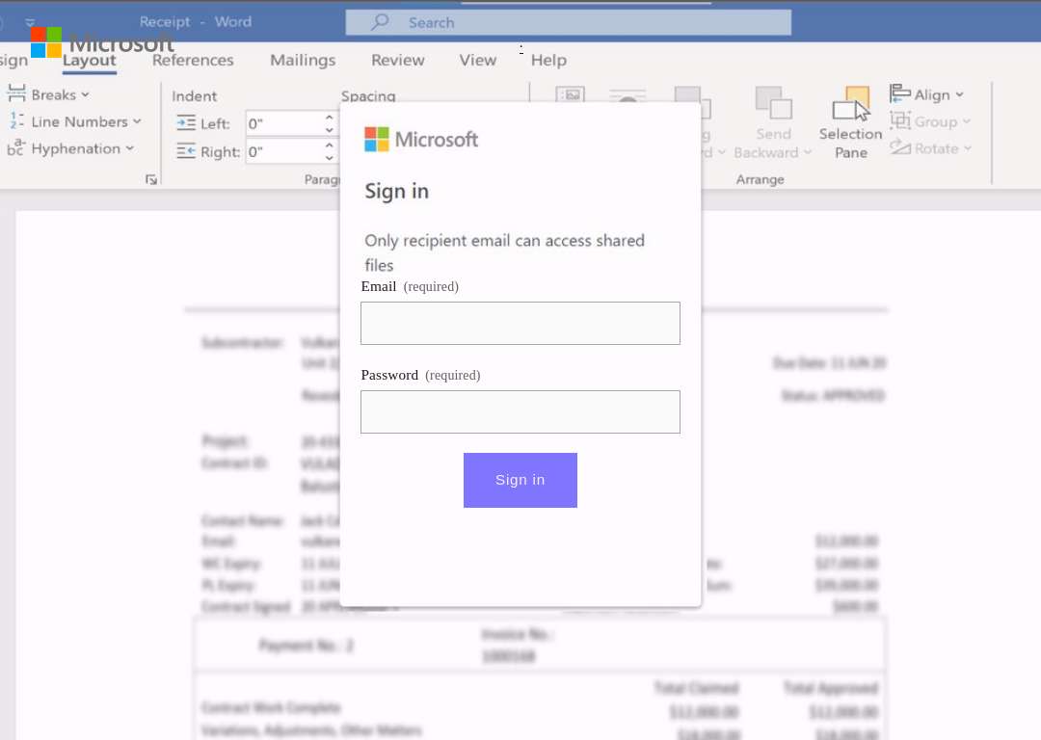Click the "Password (required)" label
The image size is (1041, 740).
[x=421, y=375]
